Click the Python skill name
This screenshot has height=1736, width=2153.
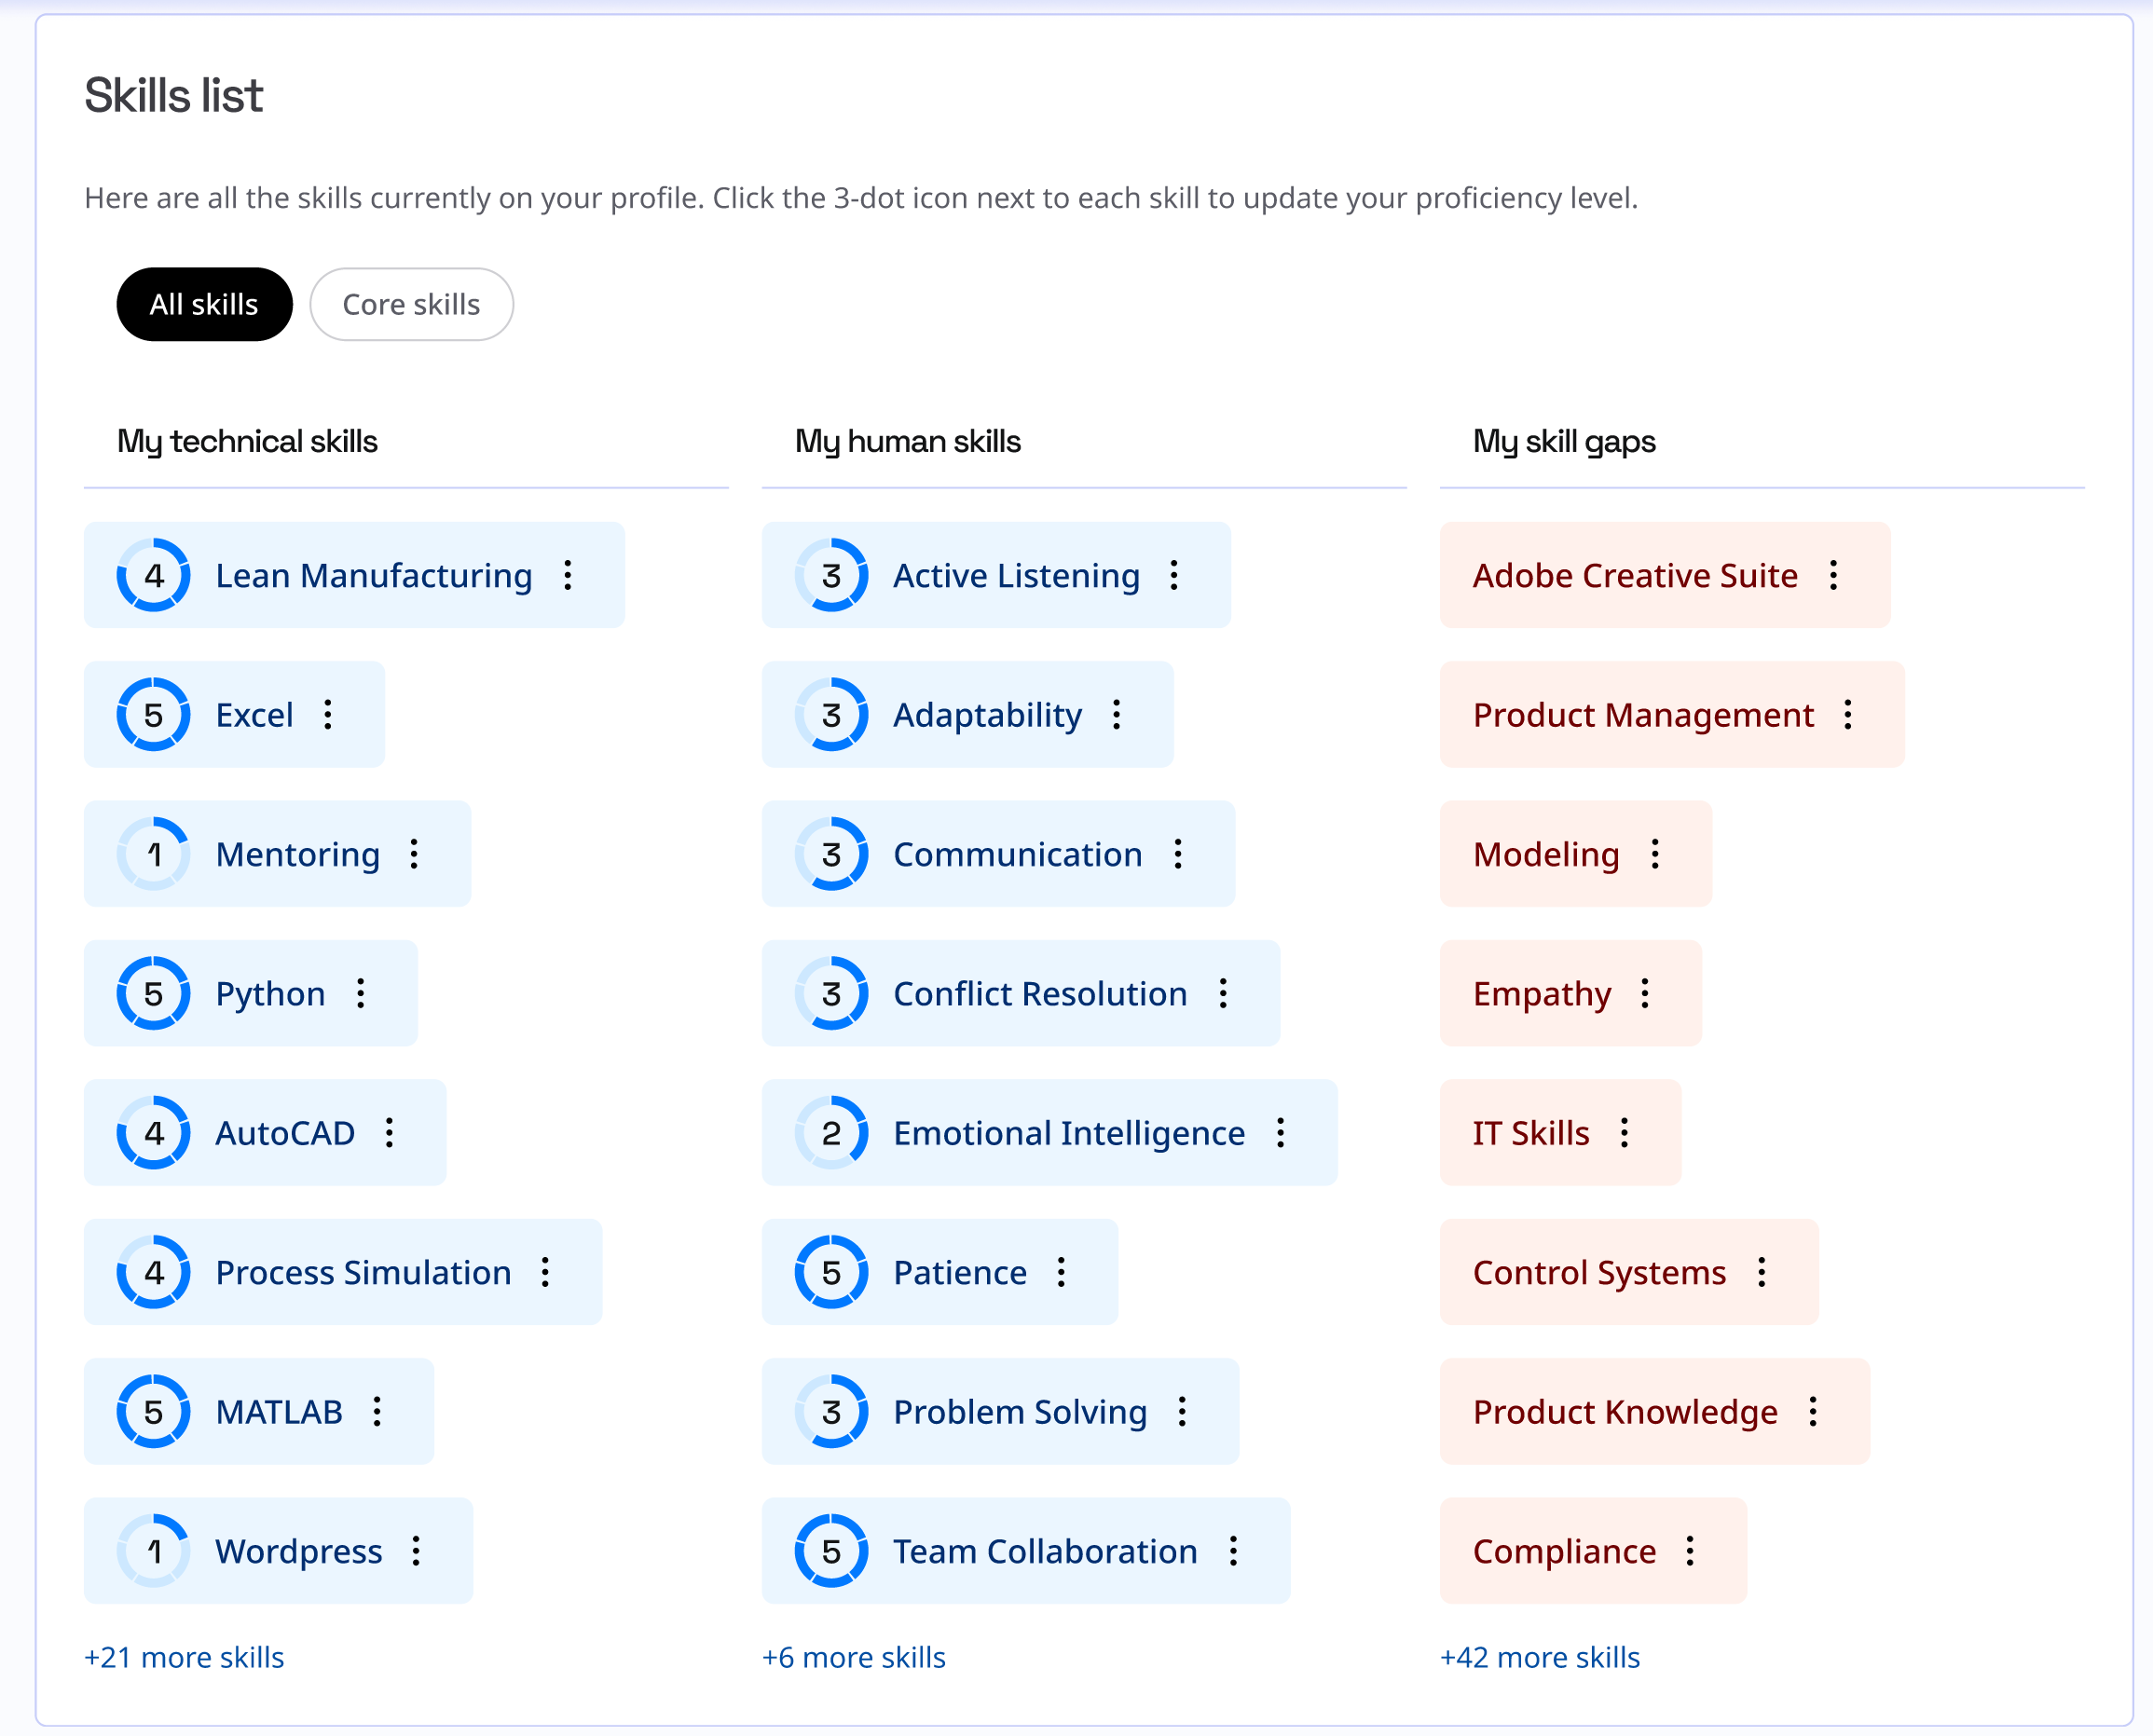pos(271,994)
